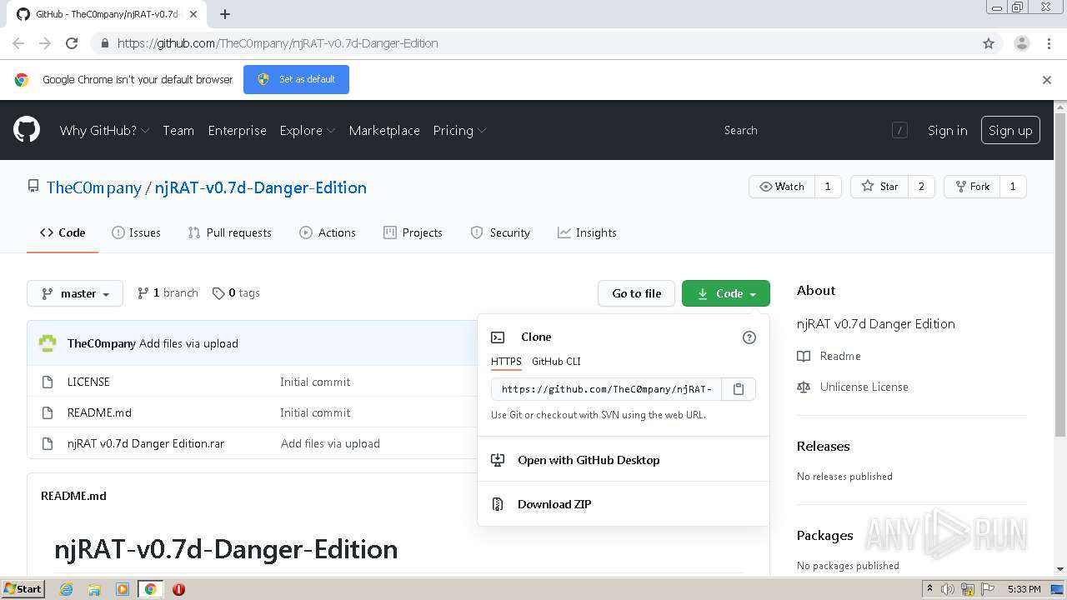Image resolution: width=1067 pixels, height=600 pixels.
Task: Click file icon beside README.md
Action: pyautogui.click(x=48, y=412)
